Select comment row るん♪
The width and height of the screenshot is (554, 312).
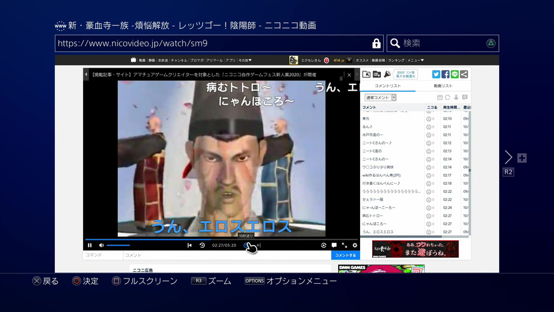415,127
